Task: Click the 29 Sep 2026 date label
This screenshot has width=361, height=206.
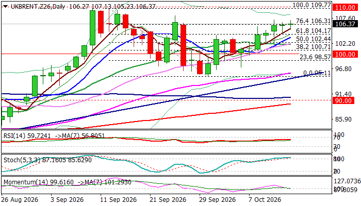Action: coord(217,200)
